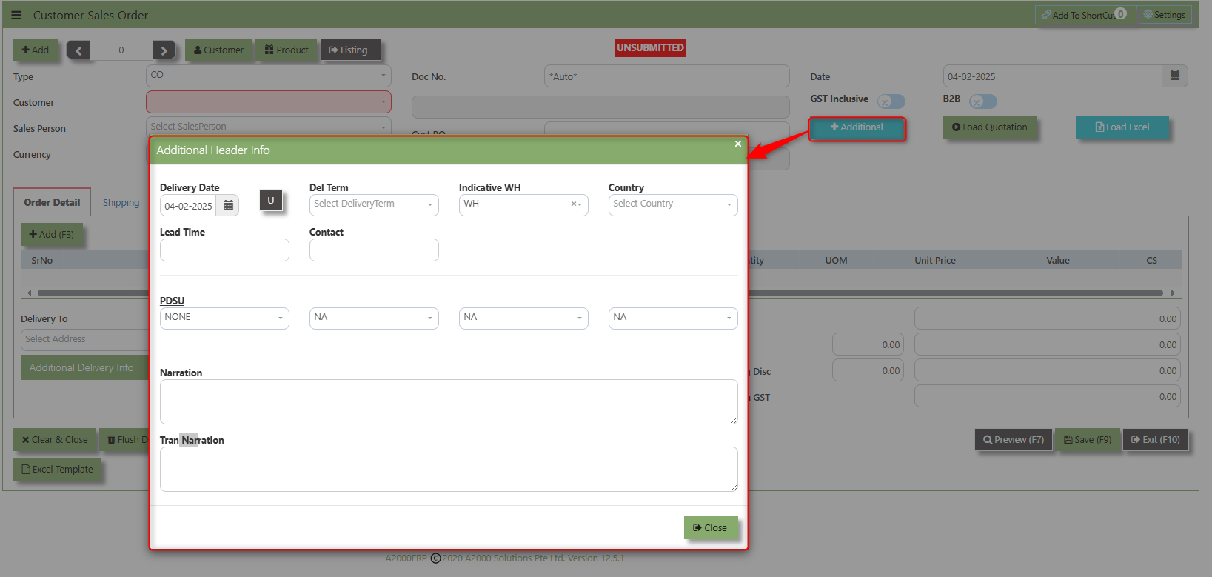The image size is (1212, 577).
Task: Click the U button beside Delivery Date
Action: click(x=271, y=200)
